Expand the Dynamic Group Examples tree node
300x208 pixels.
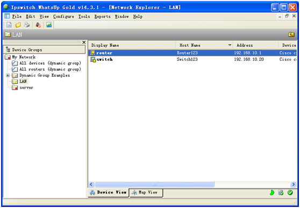8,75
